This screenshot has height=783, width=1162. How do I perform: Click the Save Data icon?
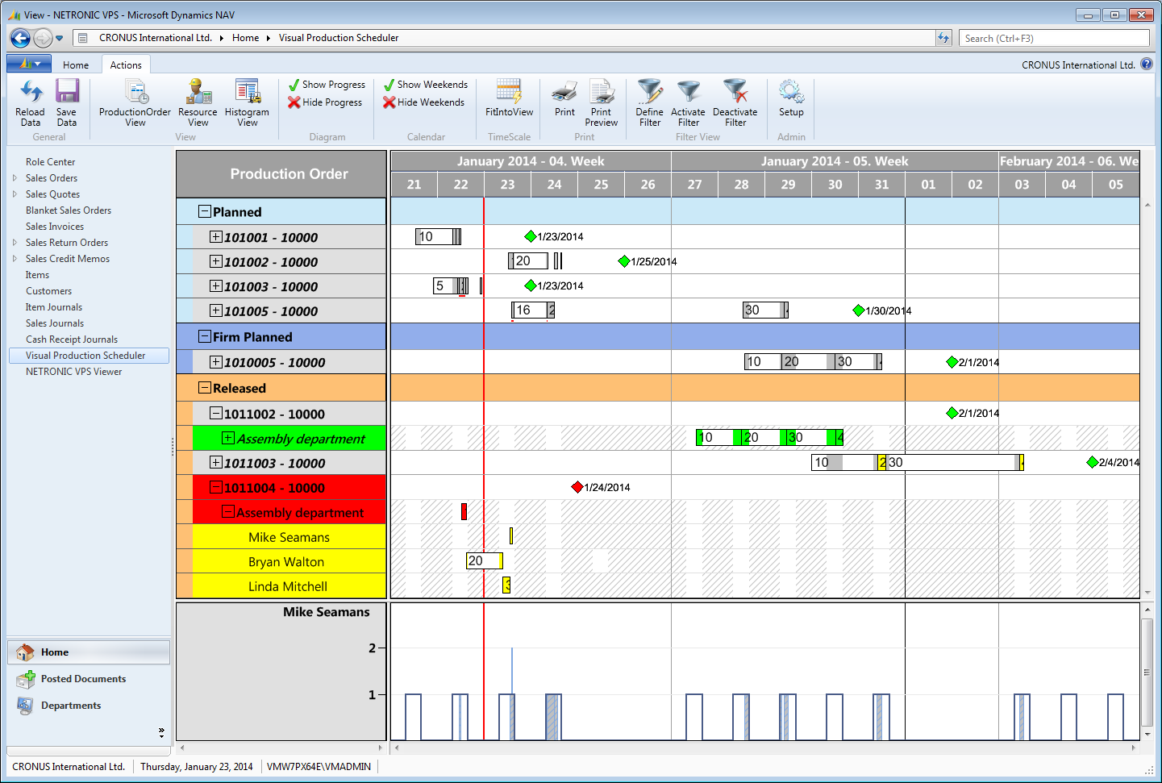point(67,102)
